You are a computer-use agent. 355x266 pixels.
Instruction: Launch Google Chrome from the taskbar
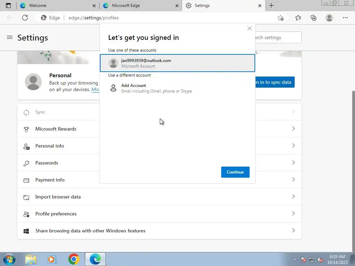click(x=73, y=259)
